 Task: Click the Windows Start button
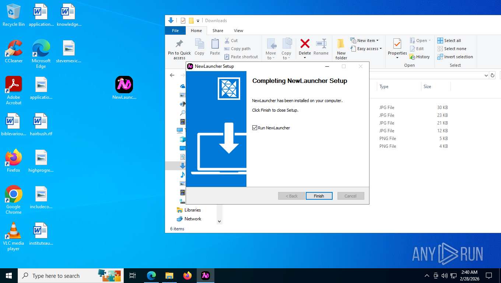tap(9, 276)
